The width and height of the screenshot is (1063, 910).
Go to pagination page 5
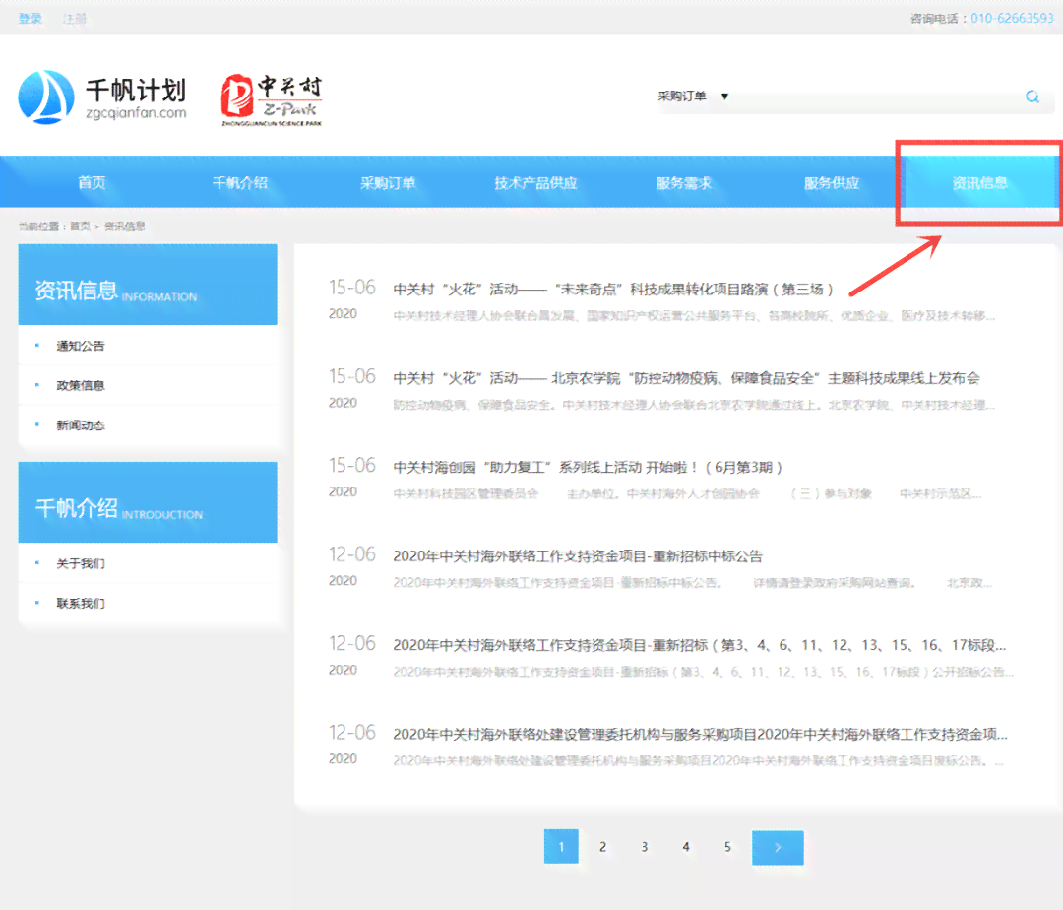[727, 846]
